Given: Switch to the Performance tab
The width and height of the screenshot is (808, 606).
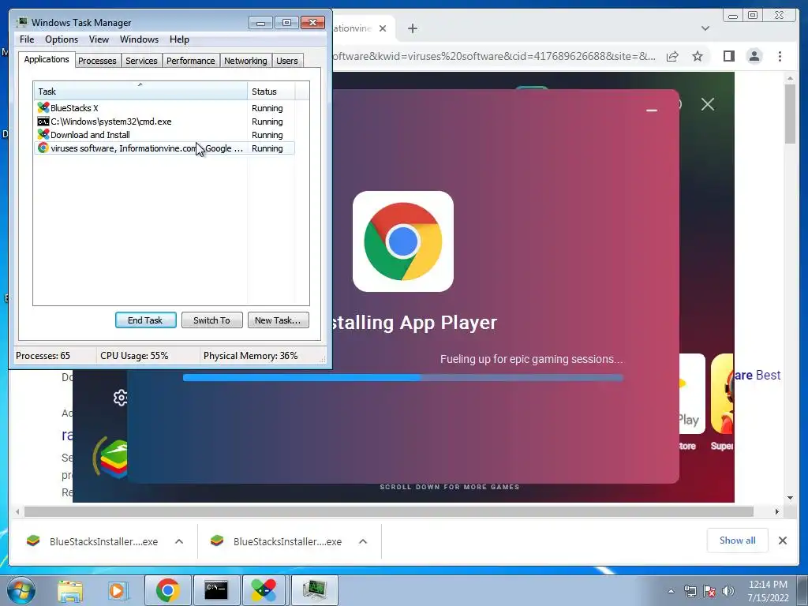Looking at the screenshot, I should (191, 61).
